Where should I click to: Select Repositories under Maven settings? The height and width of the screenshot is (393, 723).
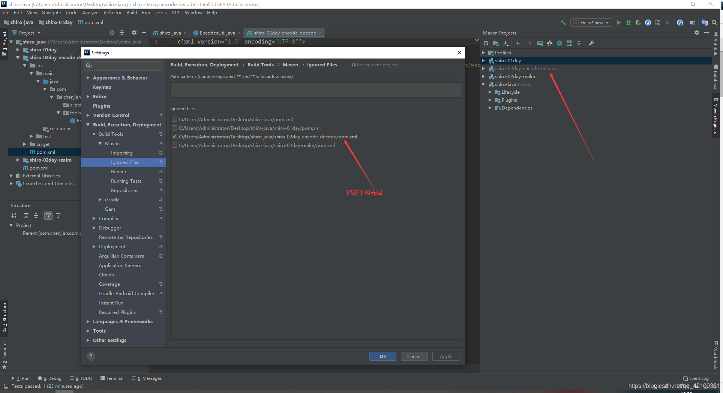coord(124,190)
